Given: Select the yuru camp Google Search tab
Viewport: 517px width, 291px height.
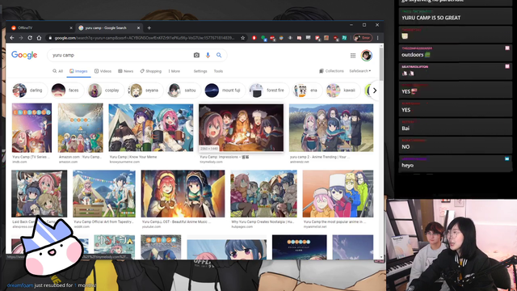Looking at the screenshot, I should [x=109, y=28].
